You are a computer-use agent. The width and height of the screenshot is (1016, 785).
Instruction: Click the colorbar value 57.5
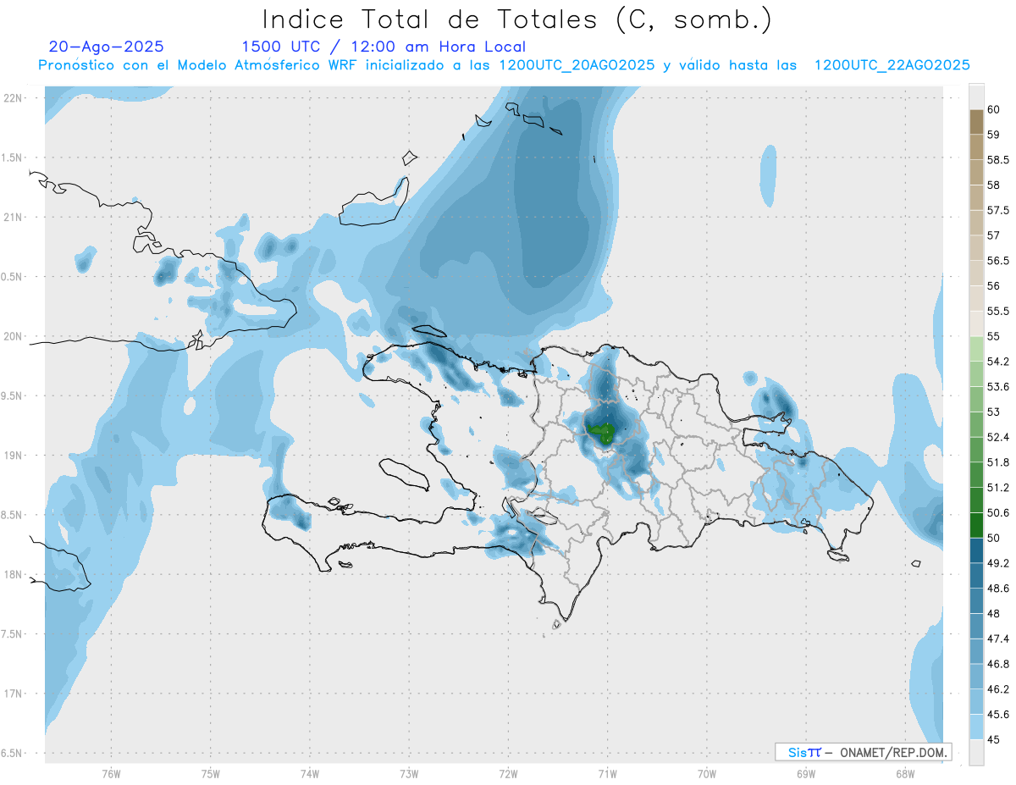coord(998,210)
